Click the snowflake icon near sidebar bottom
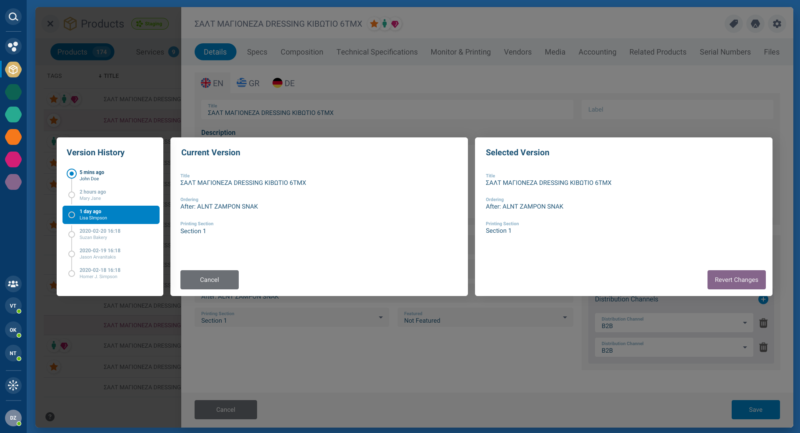This screenshot has width=800, height=433. click(13, 386)
